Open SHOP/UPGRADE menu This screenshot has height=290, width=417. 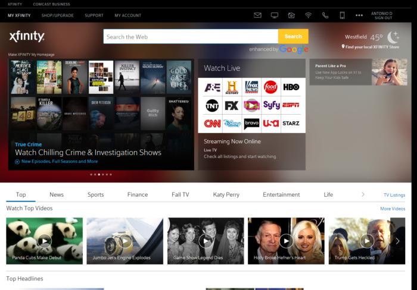coord(57,15)
